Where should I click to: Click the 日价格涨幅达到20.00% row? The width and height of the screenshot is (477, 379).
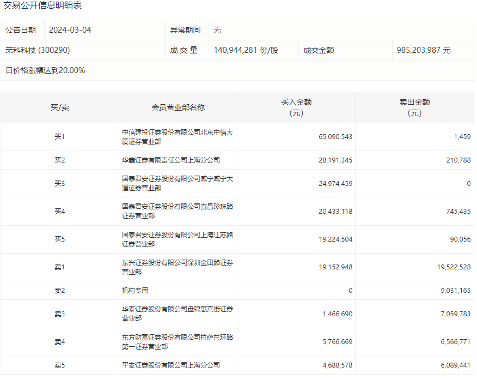(45, 70)
